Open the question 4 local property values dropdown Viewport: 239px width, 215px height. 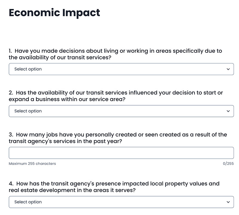pos(121,202)
